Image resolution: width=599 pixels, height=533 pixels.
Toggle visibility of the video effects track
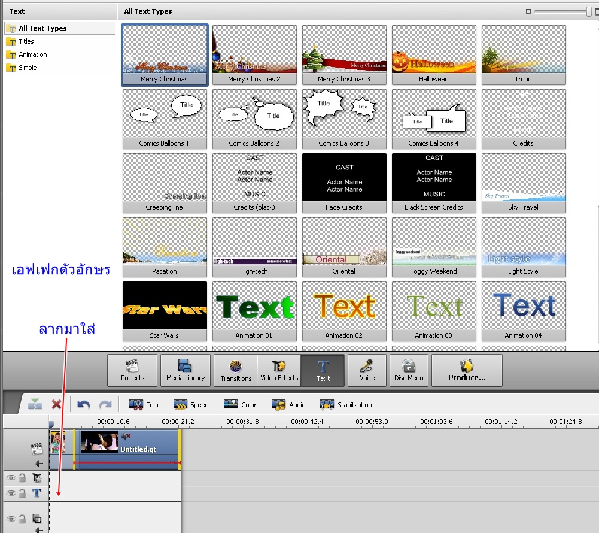[11, 478]
